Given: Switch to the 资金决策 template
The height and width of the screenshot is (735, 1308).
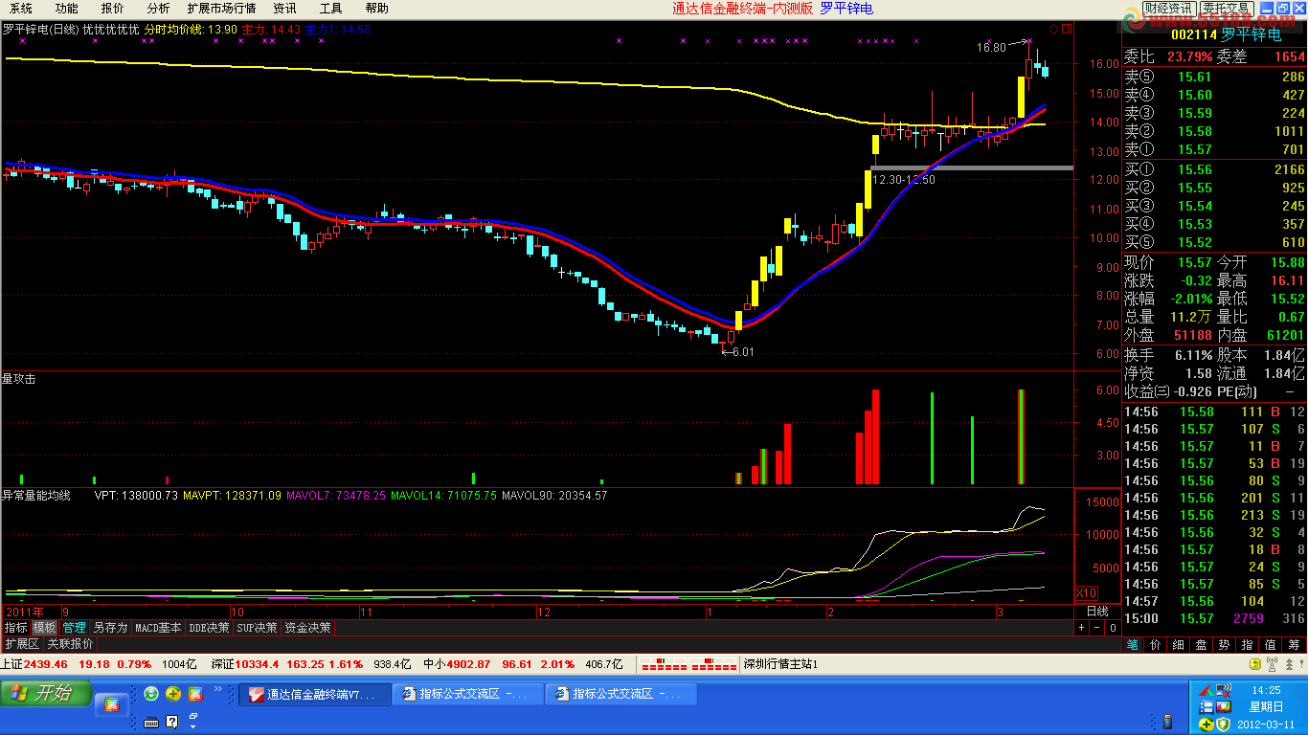Looking at the screenshot, I should pos(308,628).
